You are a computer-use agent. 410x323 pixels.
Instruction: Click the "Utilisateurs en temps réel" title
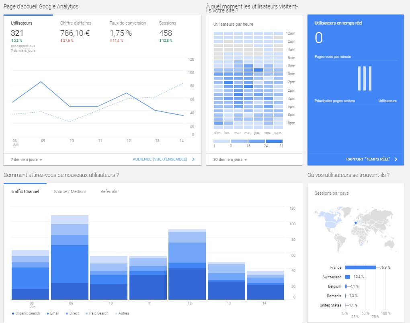click(338, 23)
